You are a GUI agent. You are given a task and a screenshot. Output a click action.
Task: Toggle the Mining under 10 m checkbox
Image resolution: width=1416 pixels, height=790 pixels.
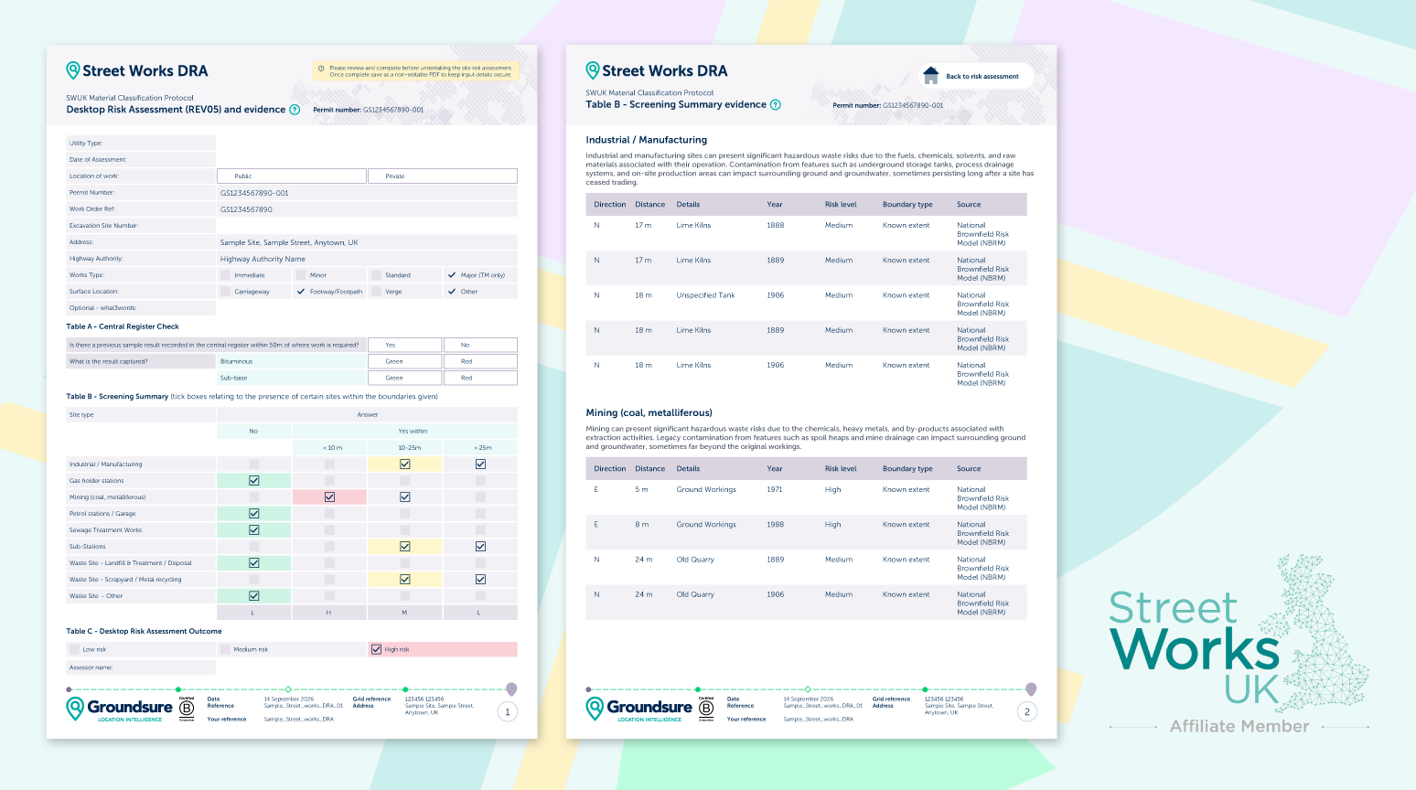[x=329, y=497]
